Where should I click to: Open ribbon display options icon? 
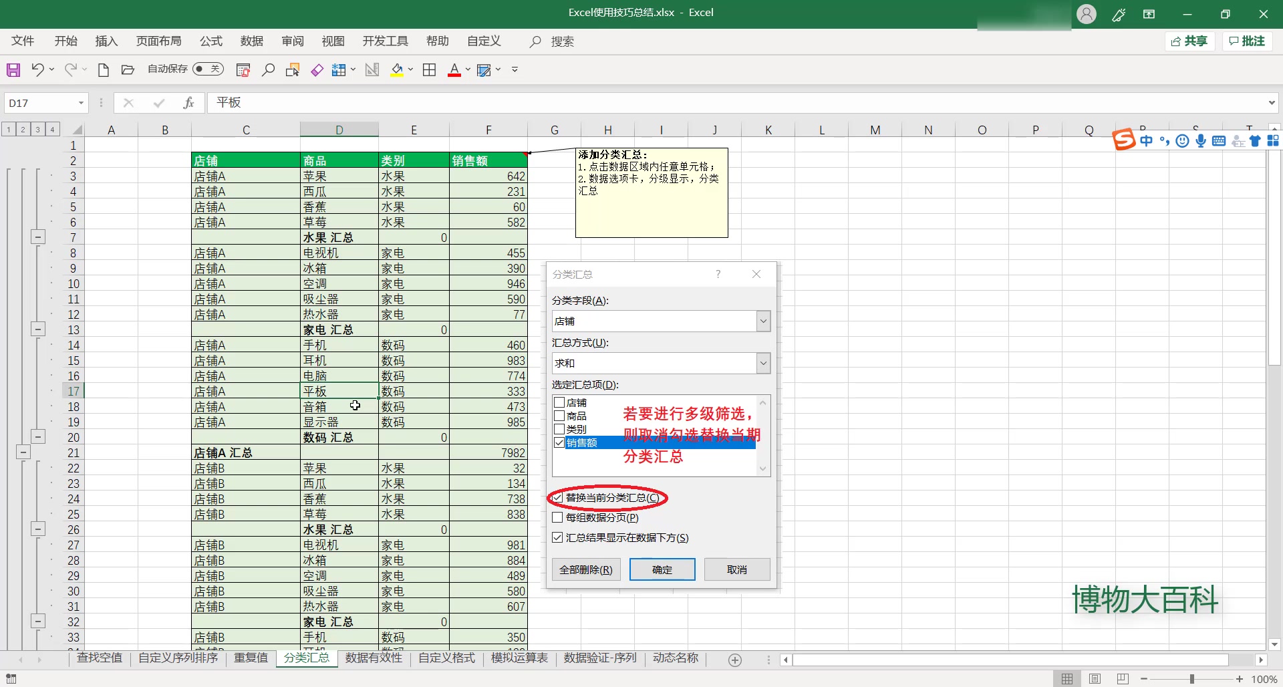1149,14
